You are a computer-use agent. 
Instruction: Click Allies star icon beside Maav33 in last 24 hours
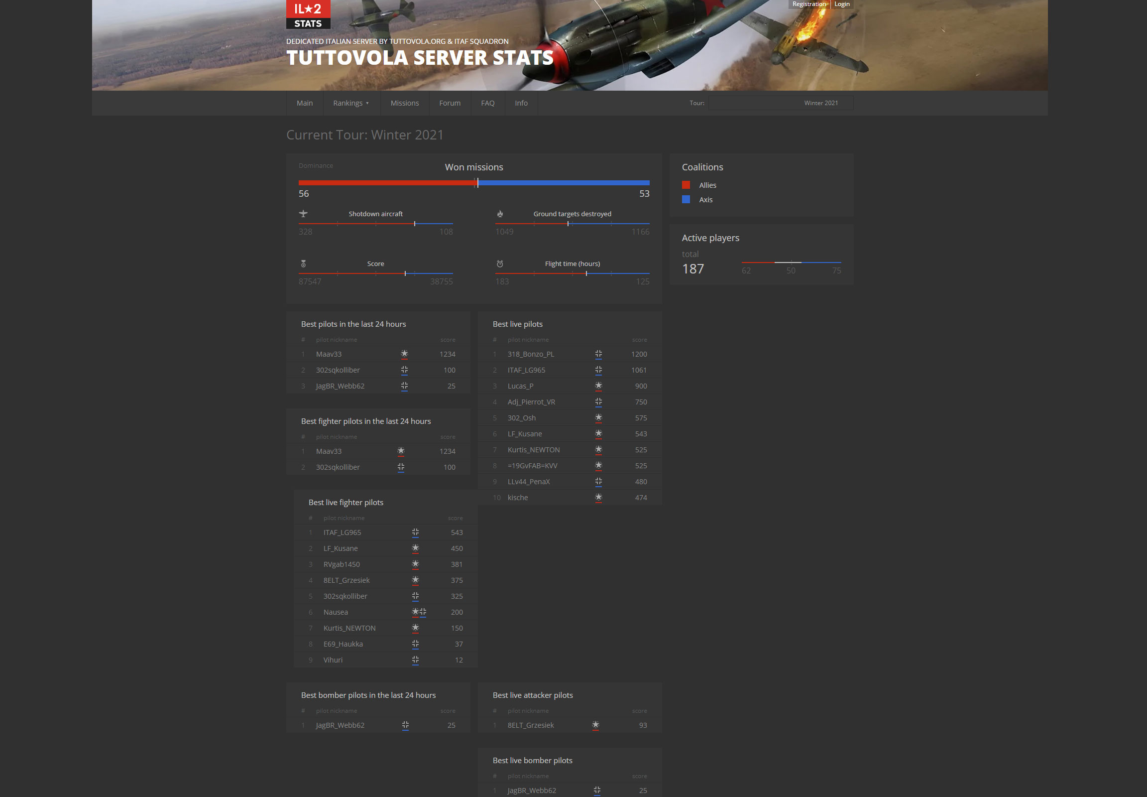point(404,354)
